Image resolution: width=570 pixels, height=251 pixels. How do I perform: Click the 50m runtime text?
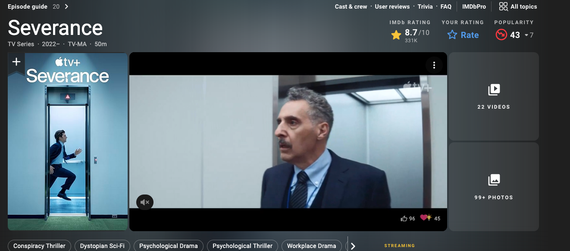click(x=100, y=44)
